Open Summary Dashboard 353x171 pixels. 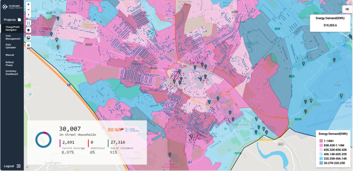pyautogui.click(x=12, y=72)
